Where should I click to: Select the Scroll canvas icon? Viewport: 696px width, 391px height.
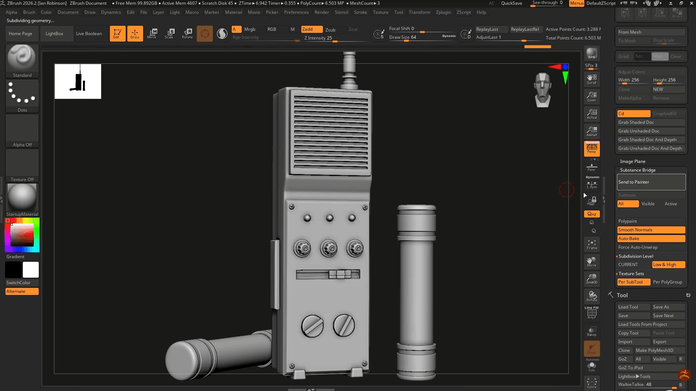click(x=592, y=79)
